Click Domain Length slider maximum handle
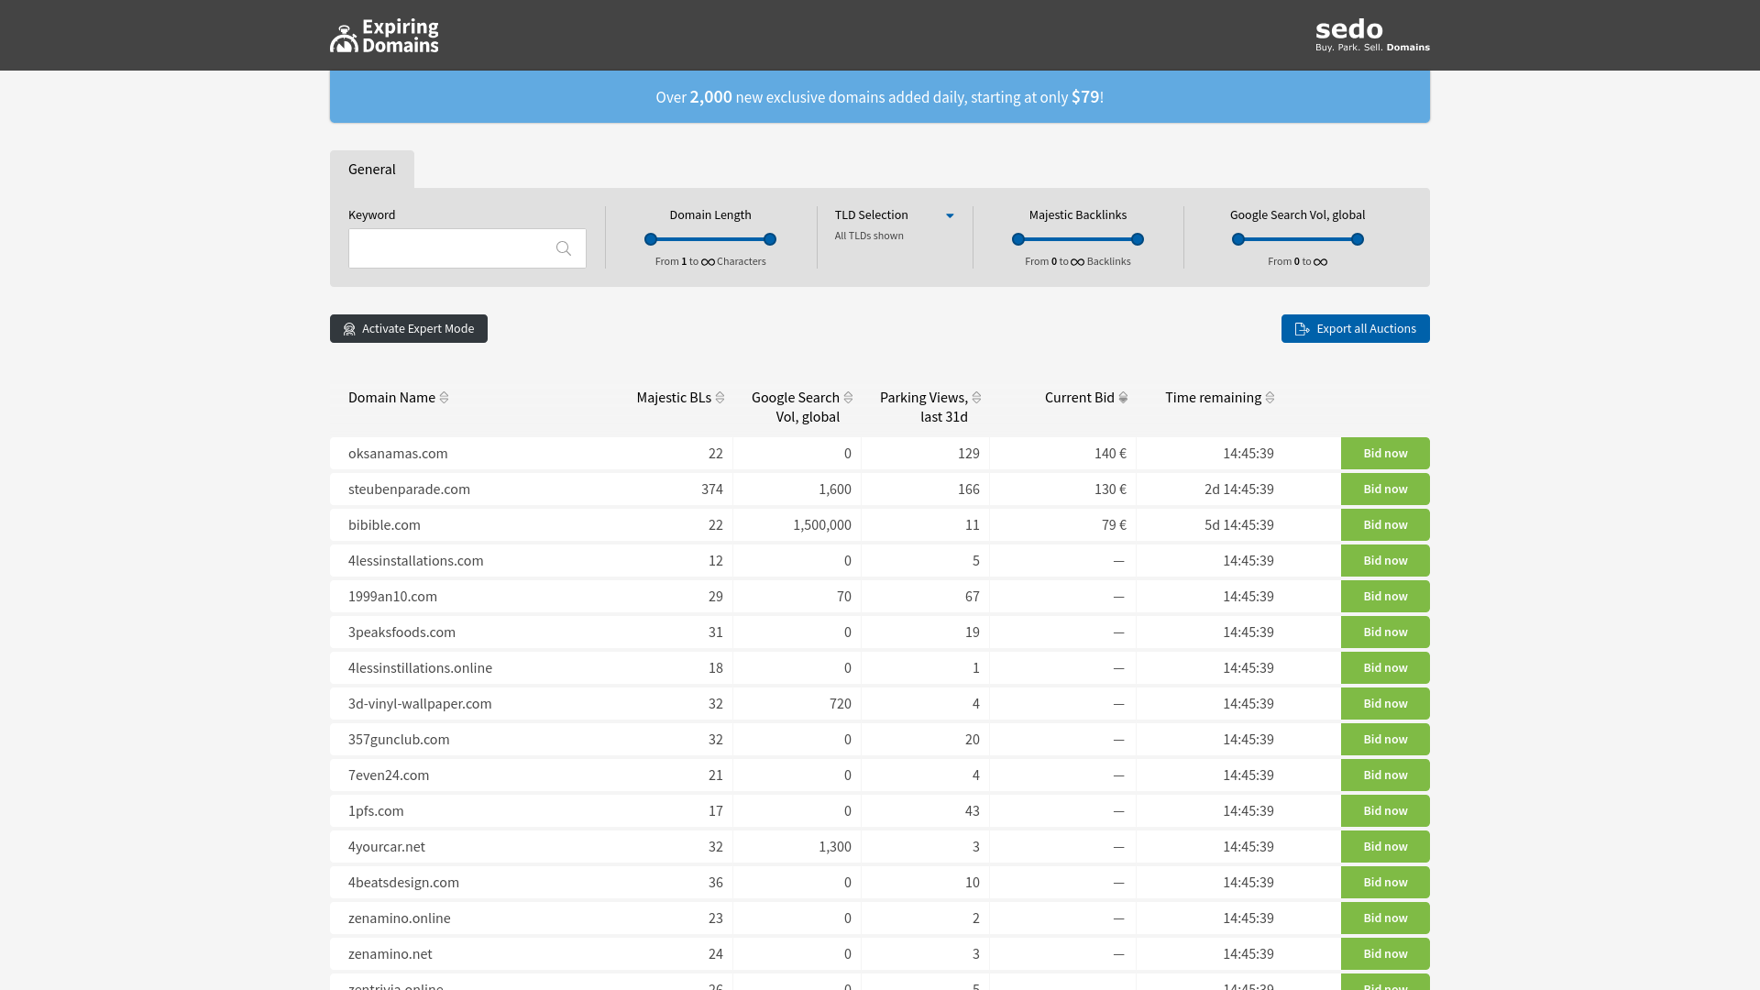 point(770,239)
